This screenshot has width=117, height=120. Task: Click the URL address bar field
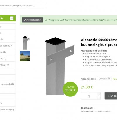[23, 6]
